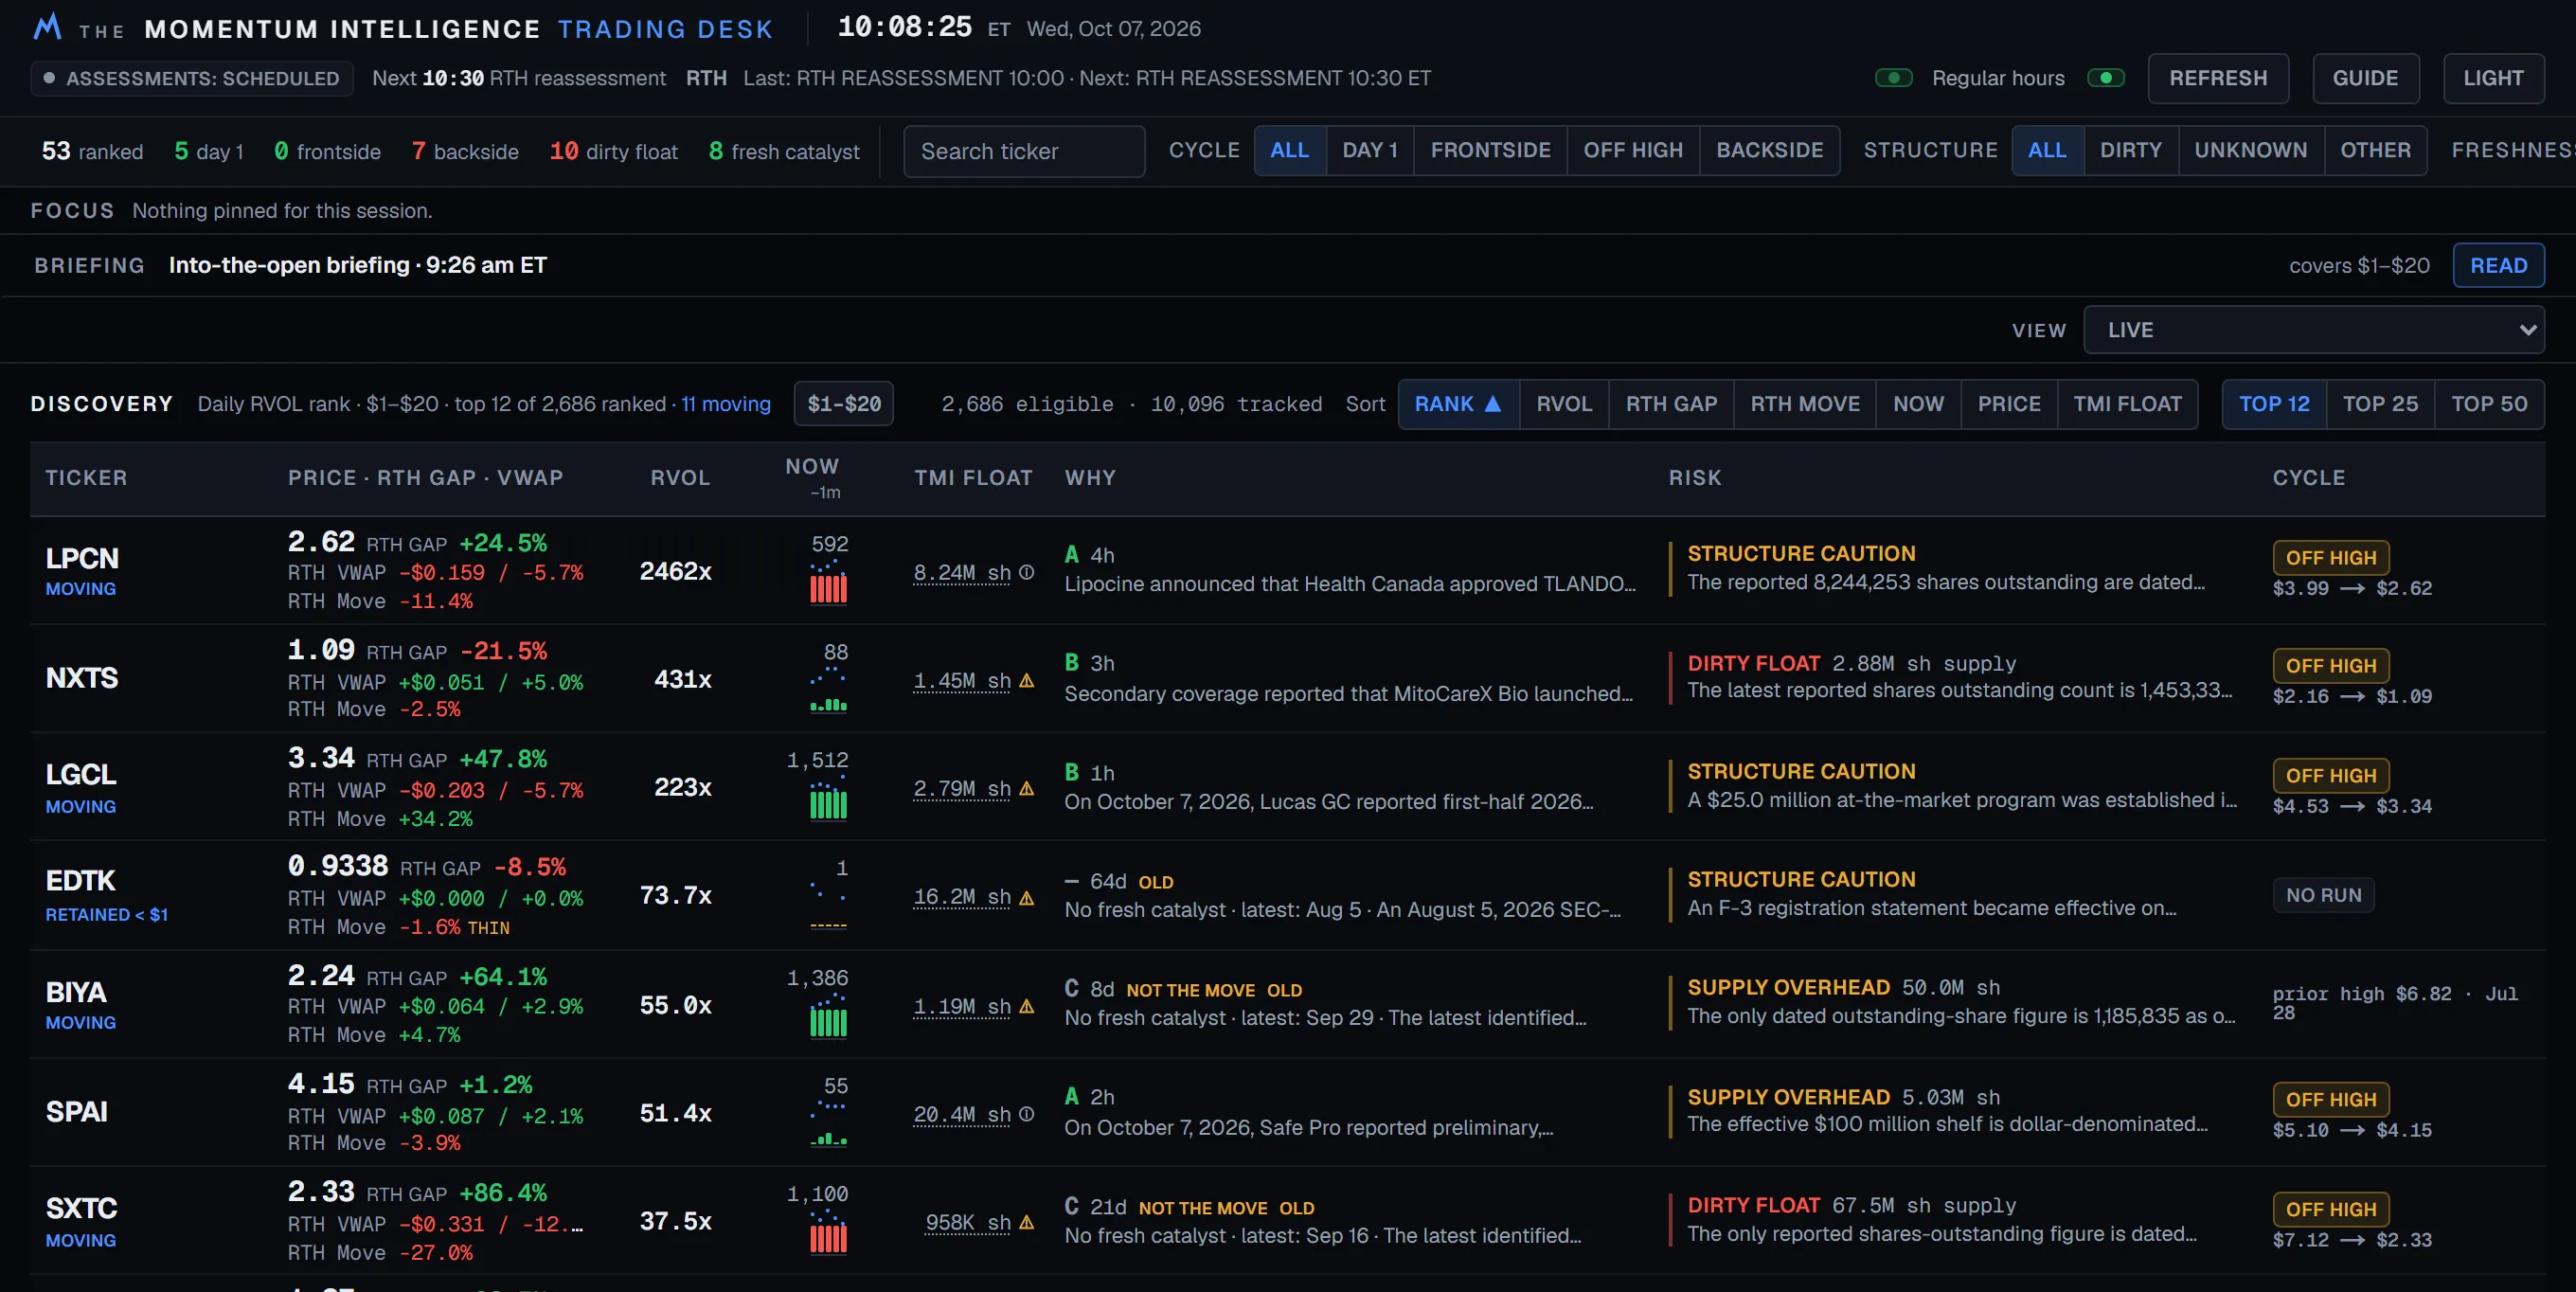Toggle the switch right of Regular hours
The image size is (2576, 1292).
(x=2106, y=78)
